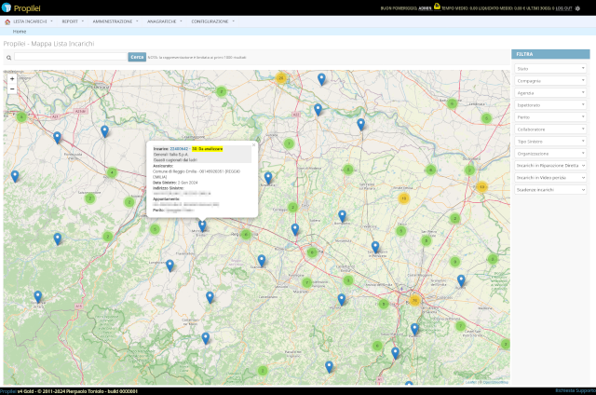Open the Anagrafiche menu
The image size is (596, 395).
coord(164,21)
